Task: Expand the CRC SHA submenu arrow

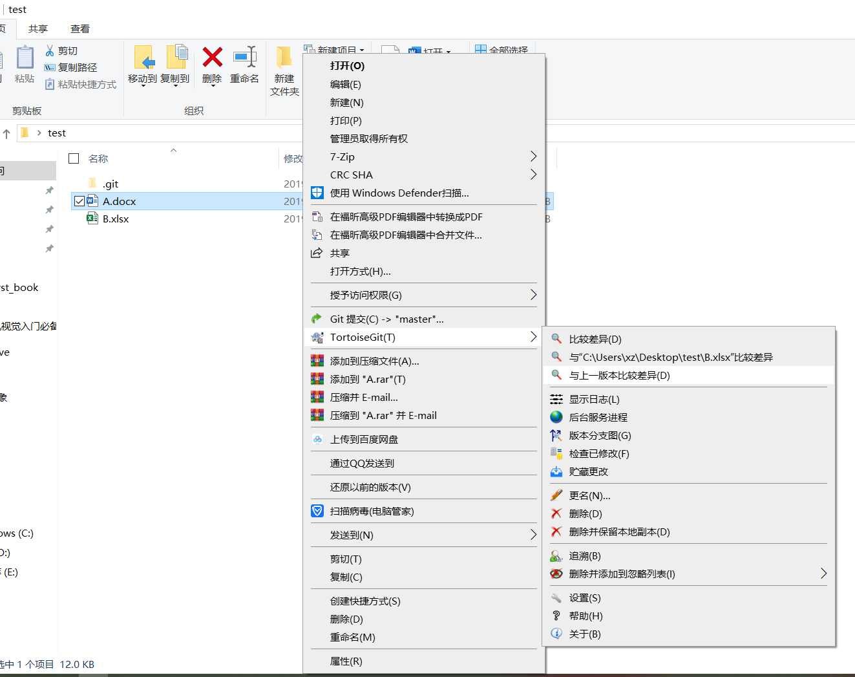Action: pos(533,175)
